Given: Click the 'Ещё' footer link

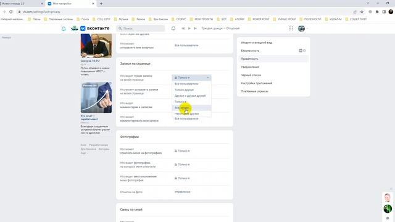Looking at the screenshot, I should pyautogui.click(x=84, y=153).
